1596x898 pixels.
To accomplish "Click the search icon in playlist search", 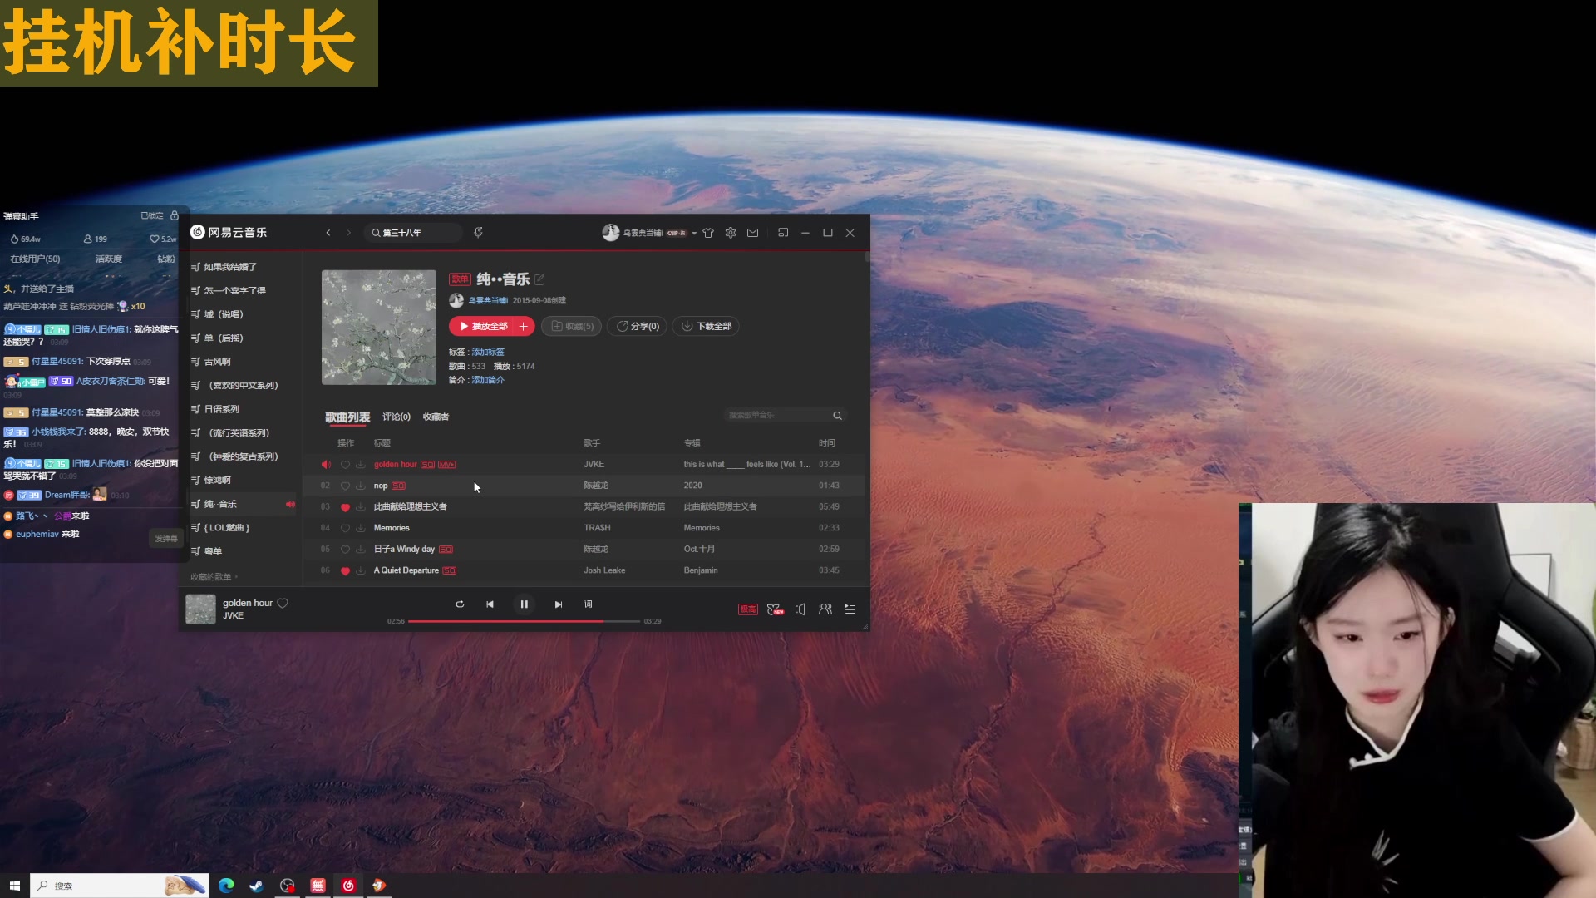I will pos(837,416).
